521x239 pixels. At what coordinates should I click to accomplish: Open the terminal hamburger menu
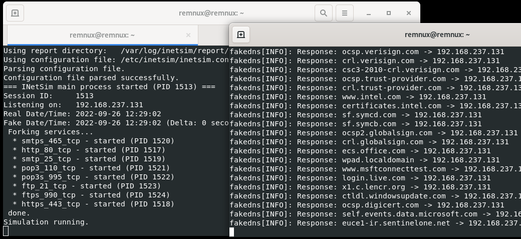tap(345, 13)
